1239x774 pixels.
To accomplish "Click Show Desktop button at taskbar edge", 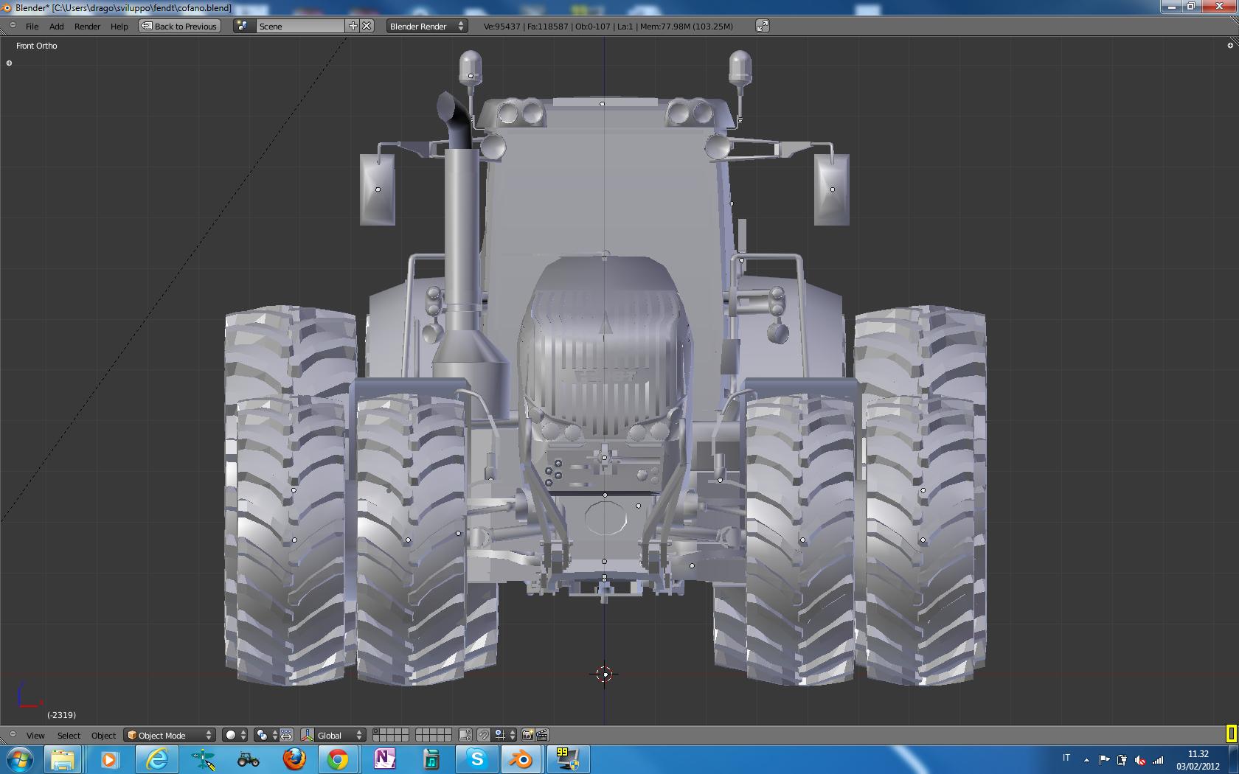I will click(1233, 759).
